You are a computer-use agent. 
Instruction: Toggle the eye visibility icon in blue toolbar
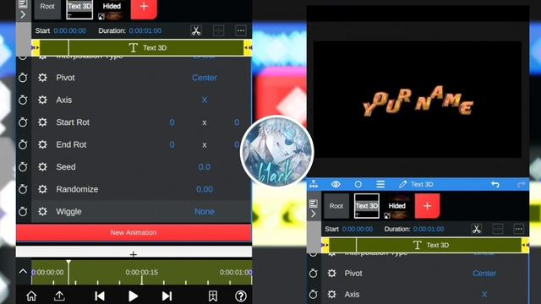(x=336, y=184)
